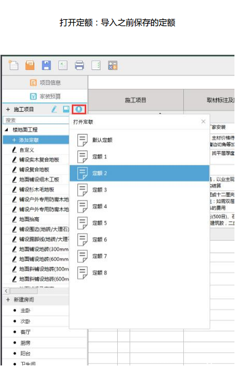Click the 添加定额 row
This screenshot has width=236, height=367.
point(36,140)
